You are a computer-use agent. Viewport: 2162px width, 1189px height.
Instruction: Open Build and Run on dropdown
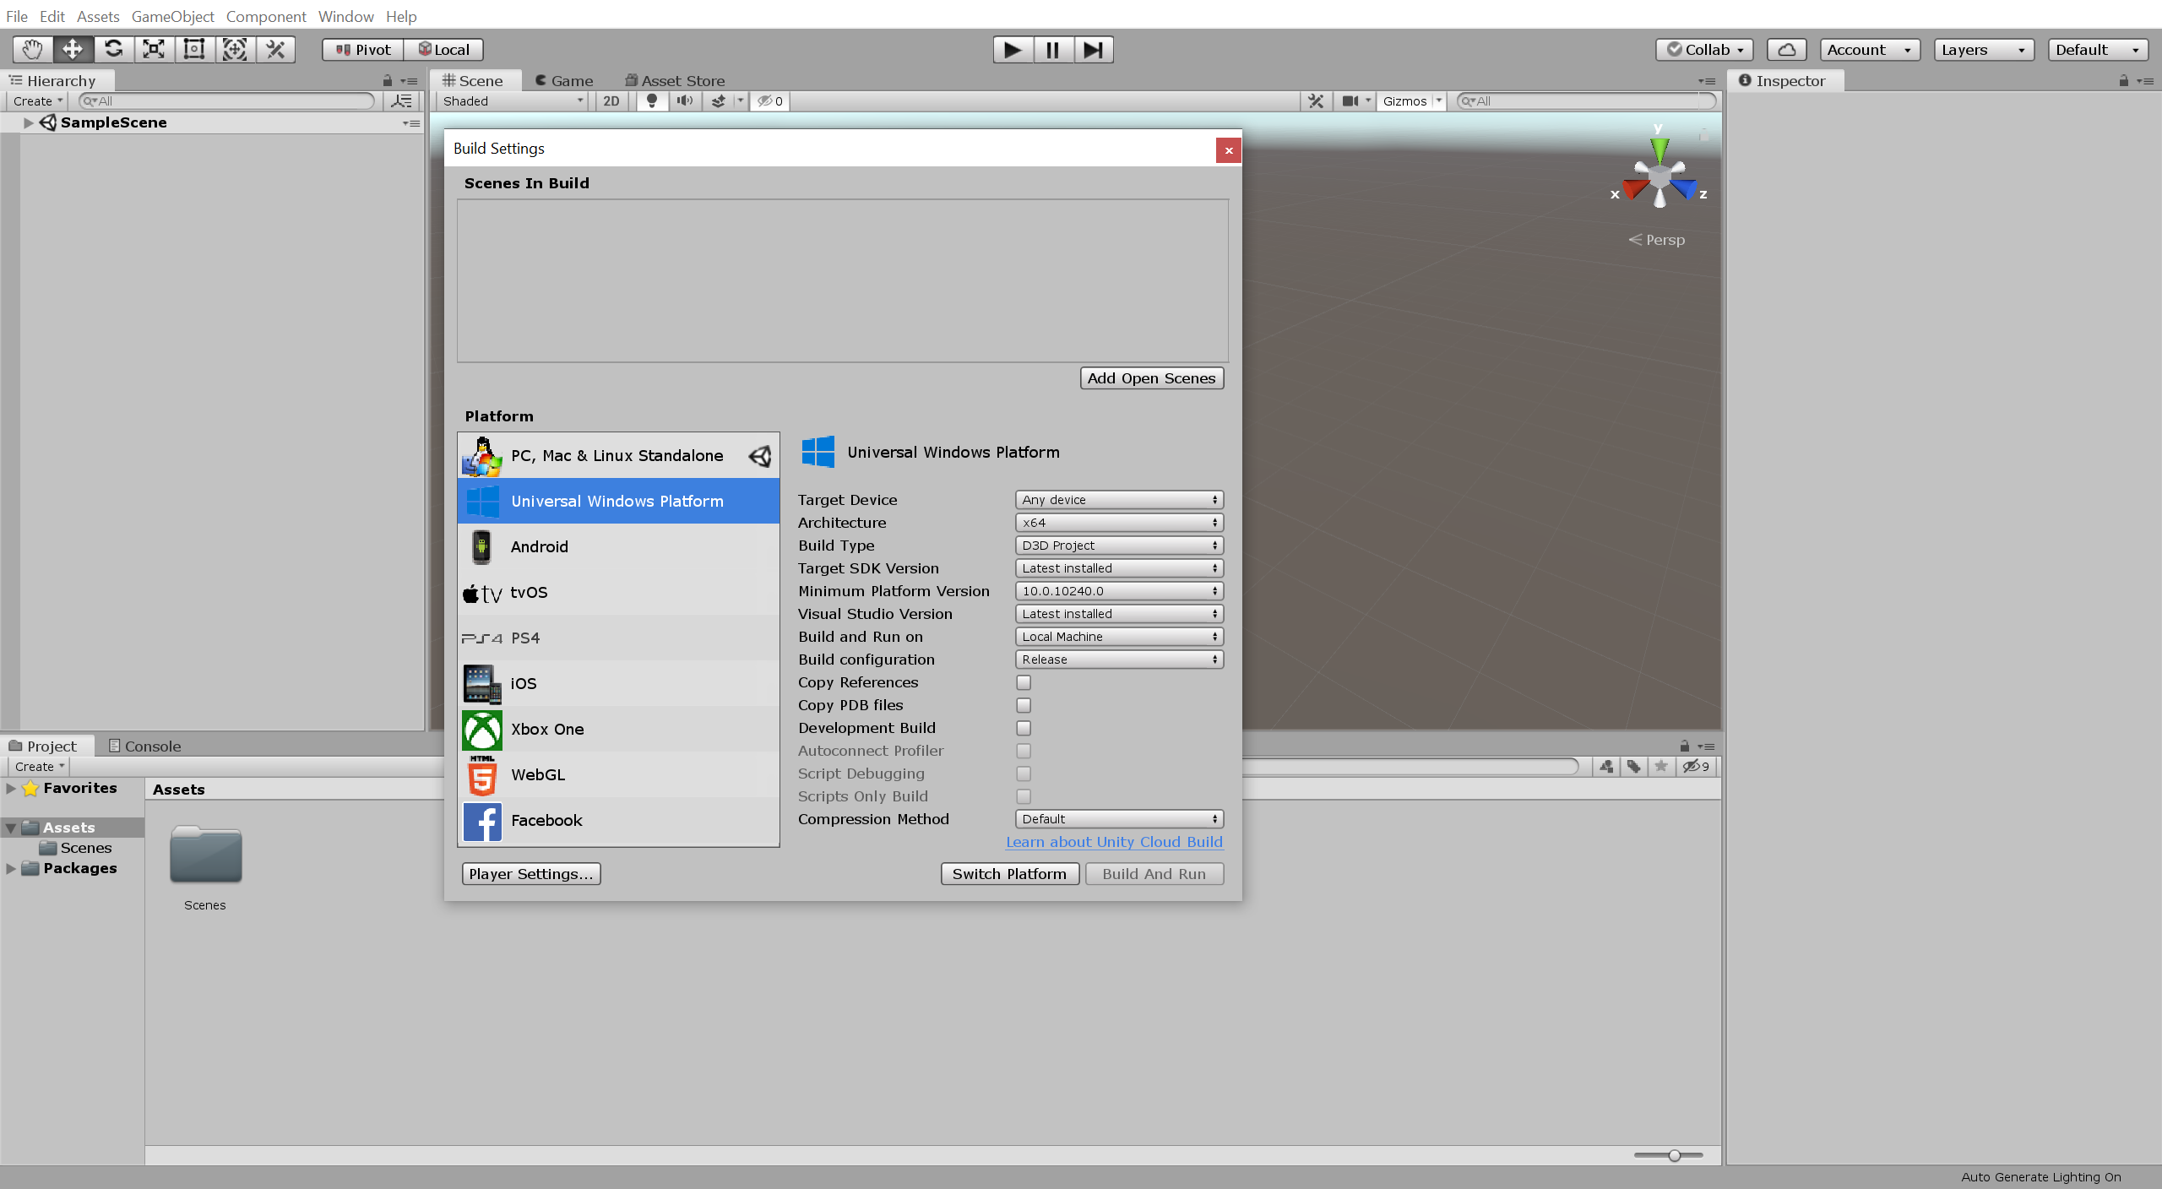click(1119, 637)
